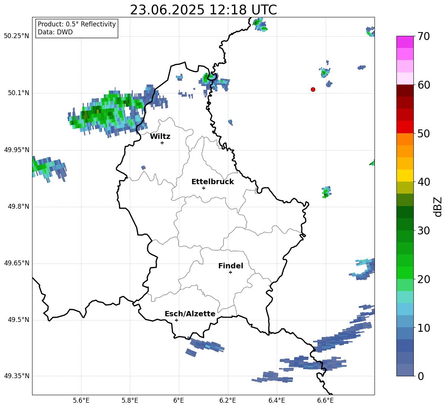Click the orange swatch just below 50

tap(405, 139)
